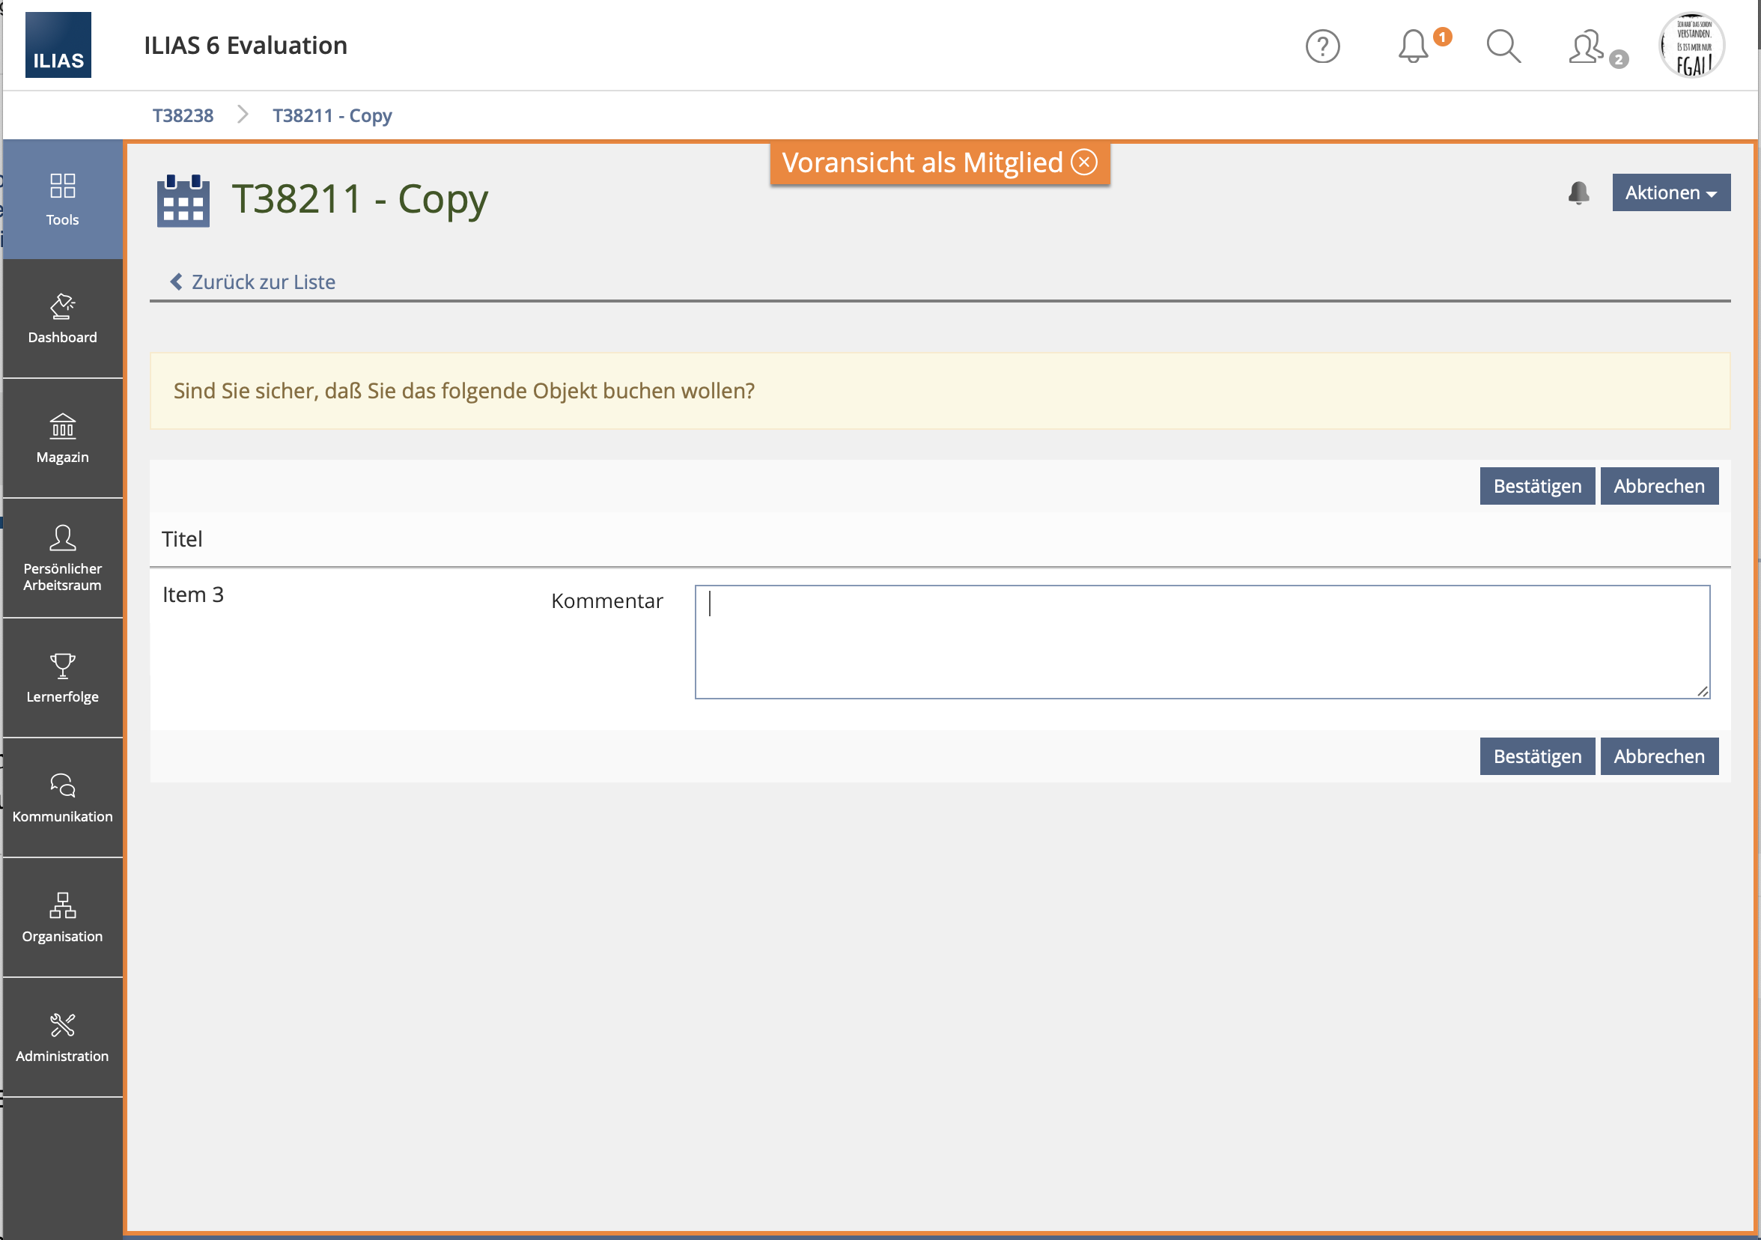This screenshot has height=1240, width=1761.
Task: Click the booking pool calendar icon
Action: click(183, 200)
